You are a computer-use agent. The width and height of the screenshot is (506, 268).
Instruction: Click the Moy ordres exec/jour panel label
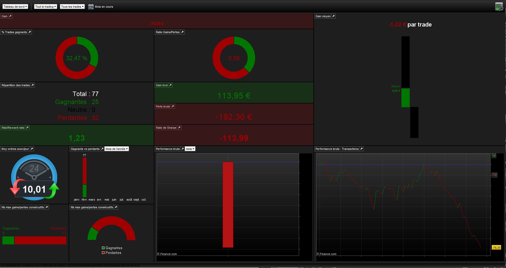15,149
